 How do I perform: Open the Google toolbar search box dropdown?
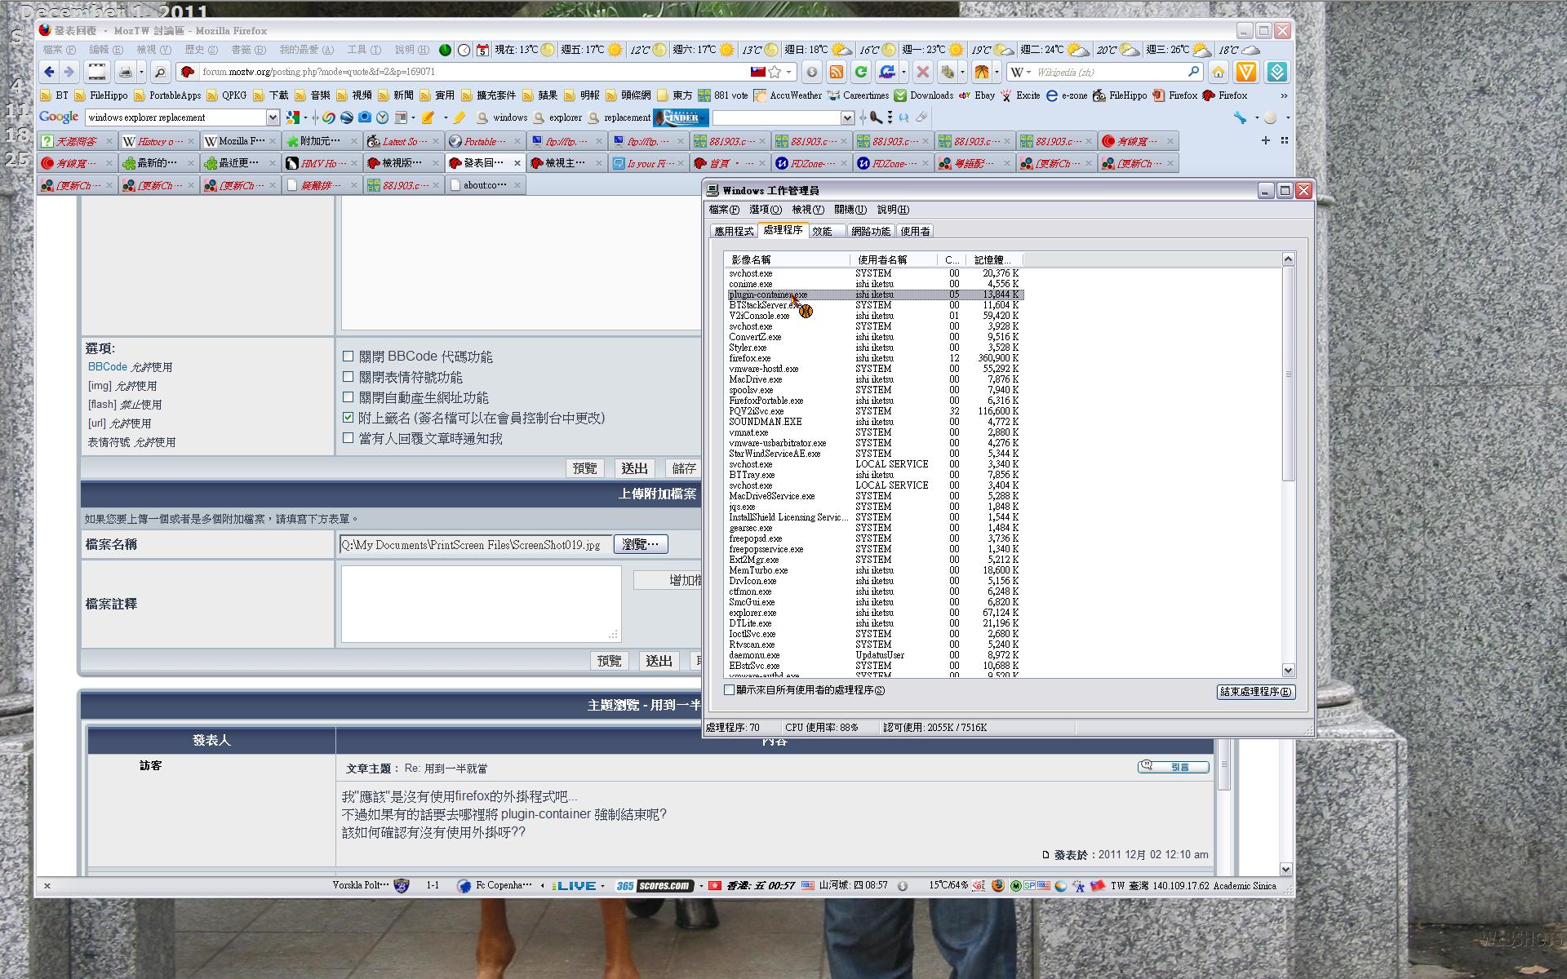pyautogui.click(x=273, y=117)
